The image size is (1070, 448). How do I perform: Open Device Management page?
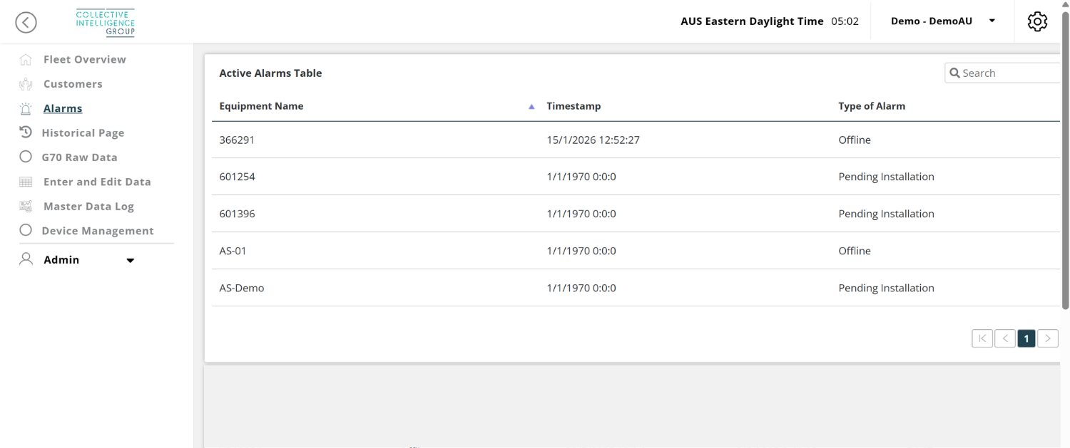click(98, 231)
